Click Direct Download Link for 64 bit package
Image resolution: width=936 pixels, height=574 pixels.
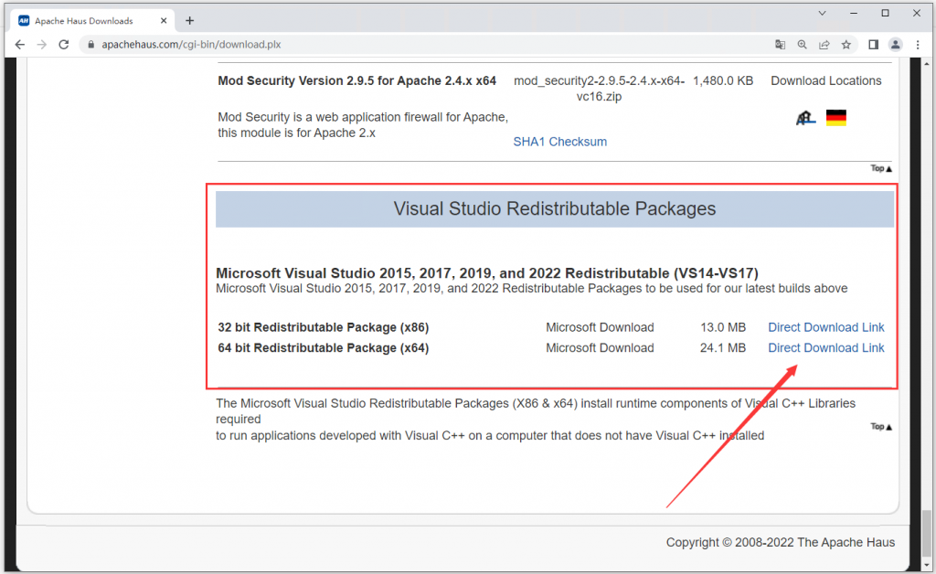pyautogui.click(x=825, y=347)
